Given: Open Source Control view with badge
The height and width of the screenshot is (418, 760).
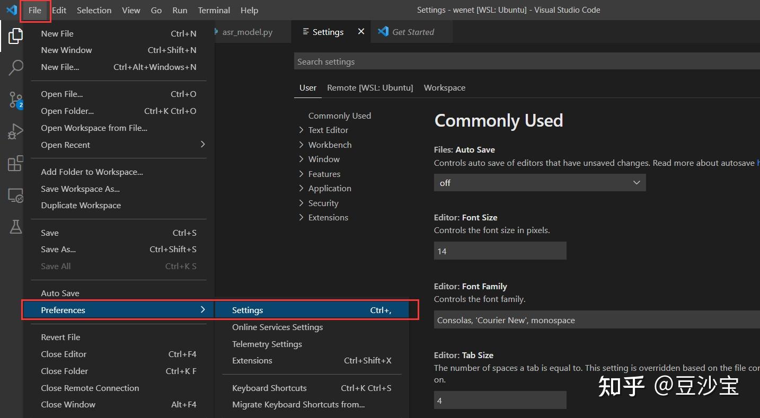Looking at the screenshot, I should [x=15, y=100].
